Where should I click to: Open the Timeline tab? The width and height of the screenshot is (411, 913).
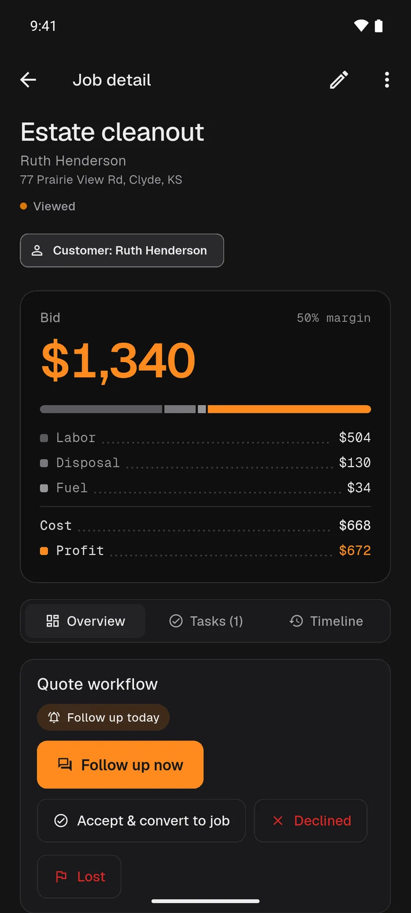tap(326, 621)
